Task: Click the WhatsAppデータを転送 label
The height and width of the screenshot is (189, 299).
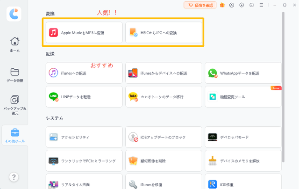Action: (x=240, y=73)
